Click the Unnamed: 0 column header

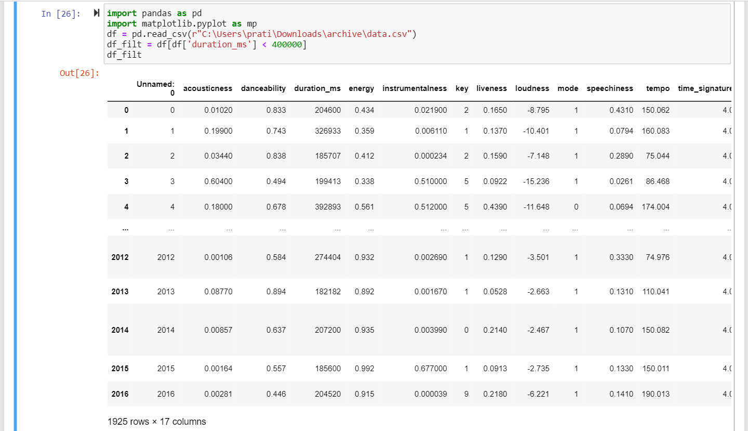click(x=155, y=88)
